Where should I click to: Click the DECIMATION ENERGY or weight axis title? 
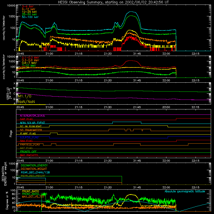(x=4, y=174)
